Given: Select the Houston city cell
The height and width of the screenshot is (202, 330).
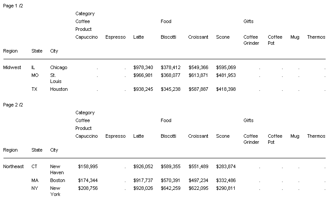Looking at the screenshot, I should pos(59,89).
